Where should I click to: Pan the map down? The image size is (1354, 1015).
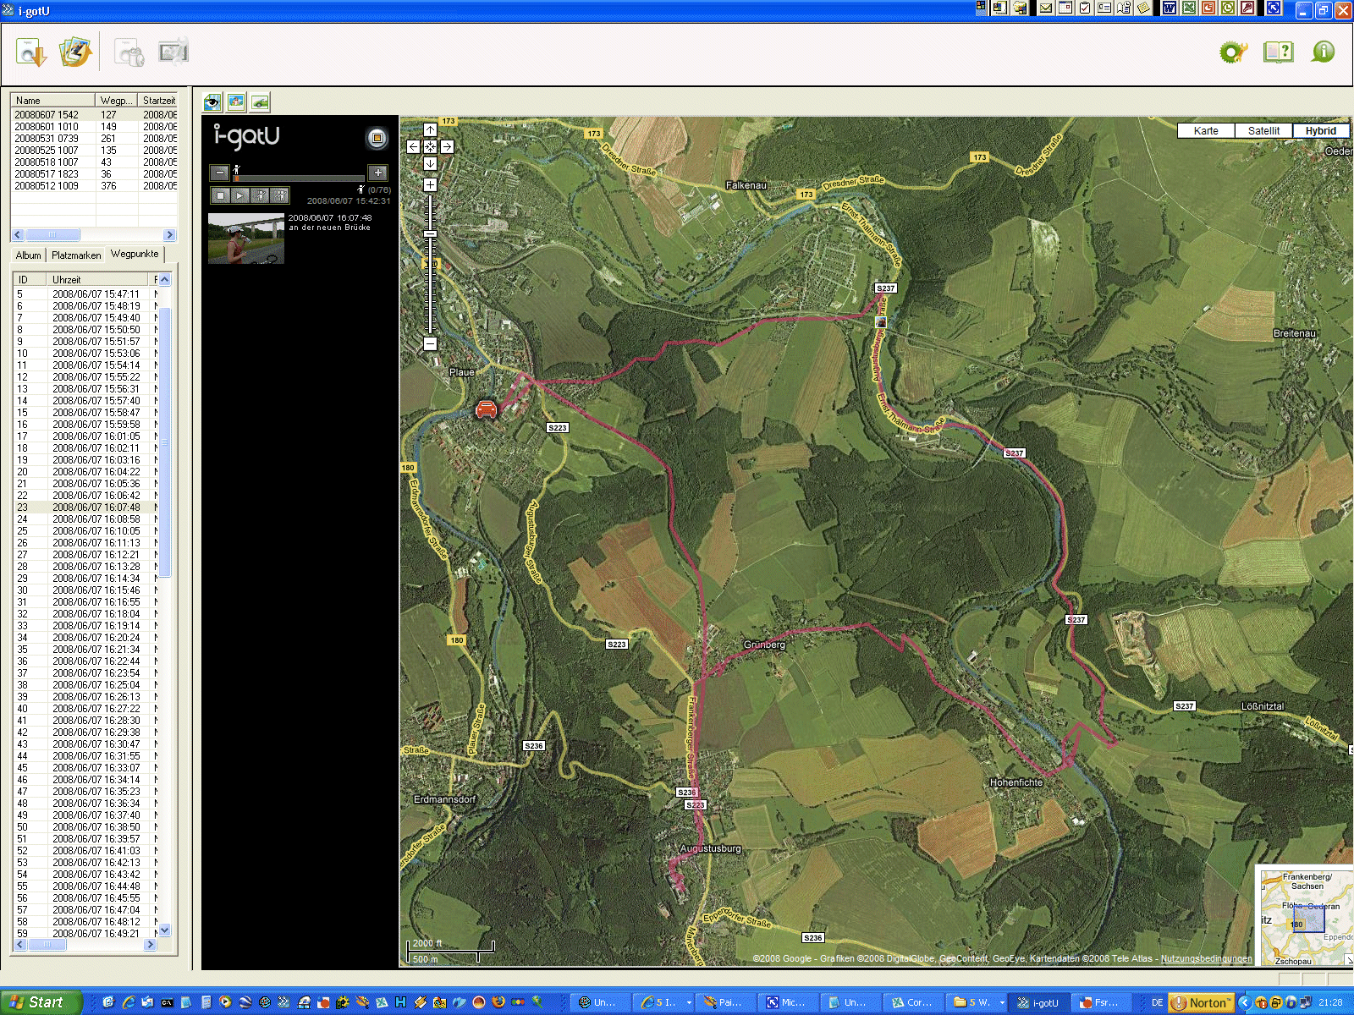pos(430,163)
